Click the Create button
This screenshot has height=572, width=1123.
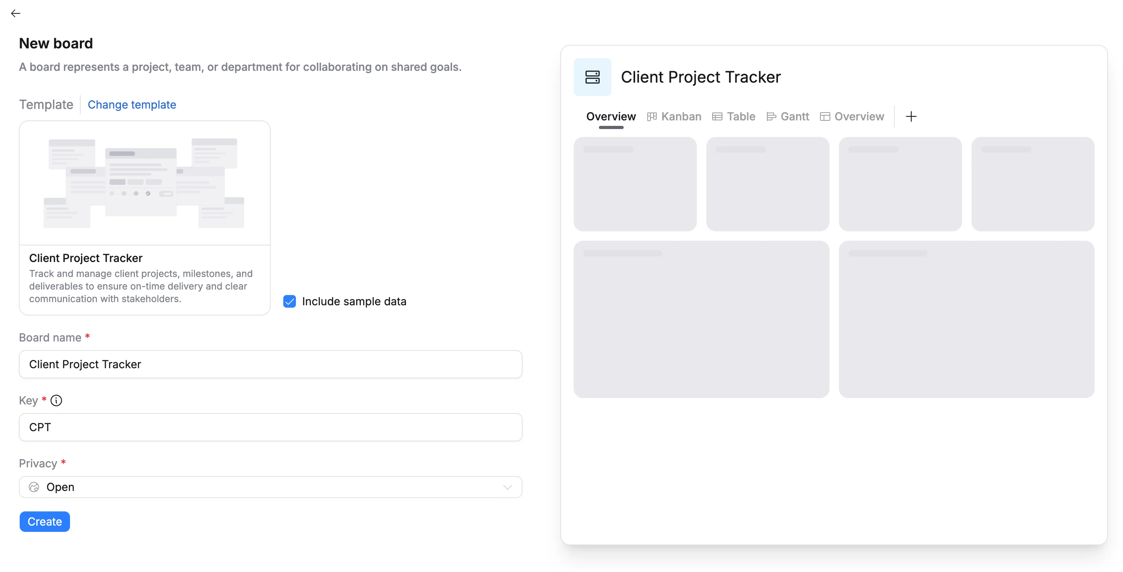[x=44, y=521]
